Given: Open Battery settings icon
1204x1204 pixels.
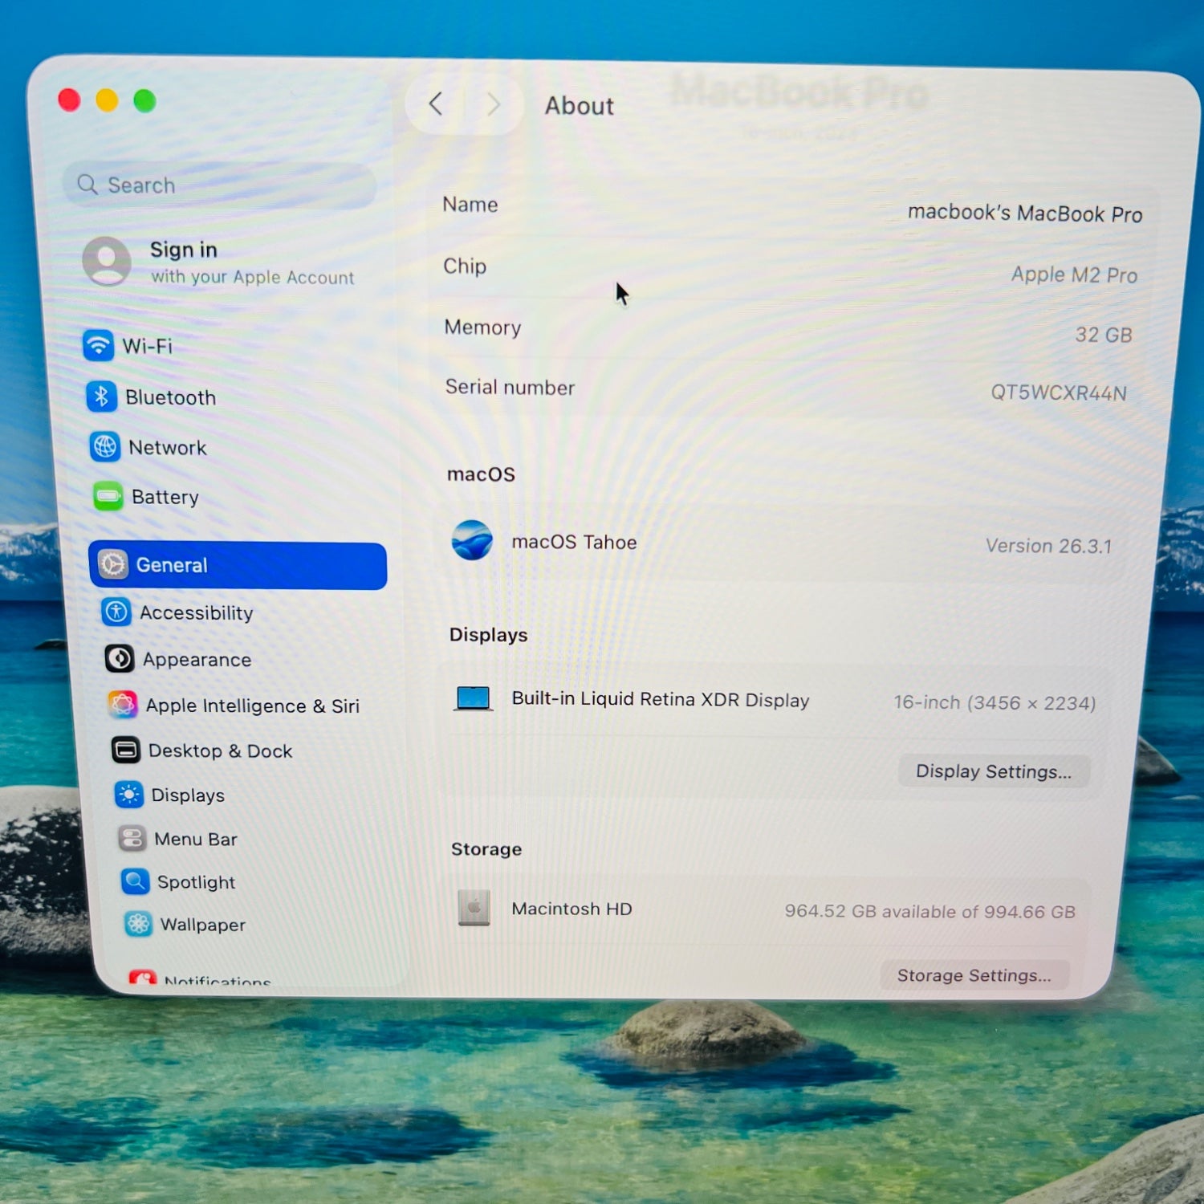Looking at the screenshot, I should click(108, 496).
